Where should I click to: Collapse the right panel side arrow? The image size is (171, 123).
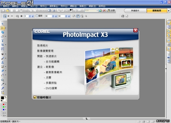166,69
